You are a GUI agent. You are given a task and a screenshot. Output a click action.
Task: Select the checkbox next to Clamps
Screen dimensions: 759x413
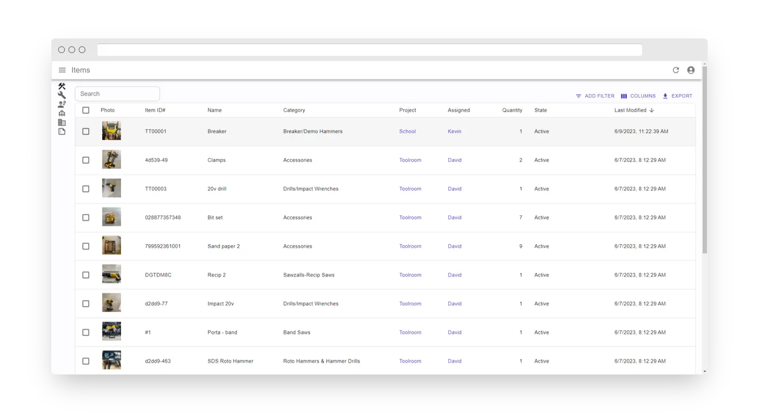(x=86, y=160)
